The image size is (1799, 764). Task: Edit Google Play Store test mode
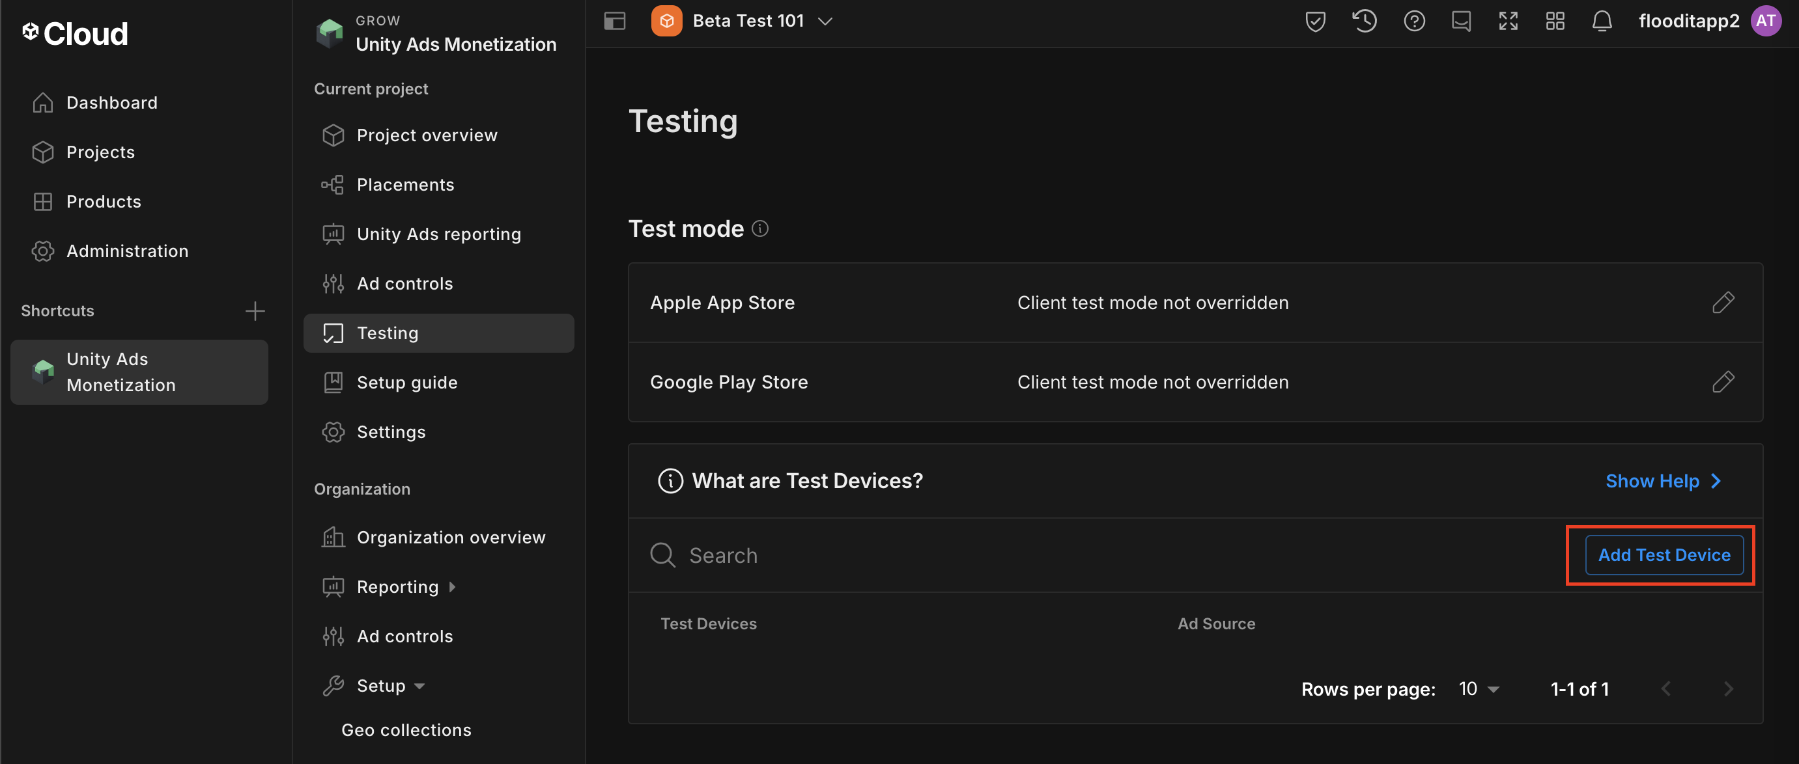pos(1723,381)
